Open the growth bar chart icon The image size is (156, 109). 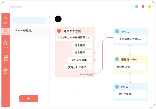coord(5,69)
